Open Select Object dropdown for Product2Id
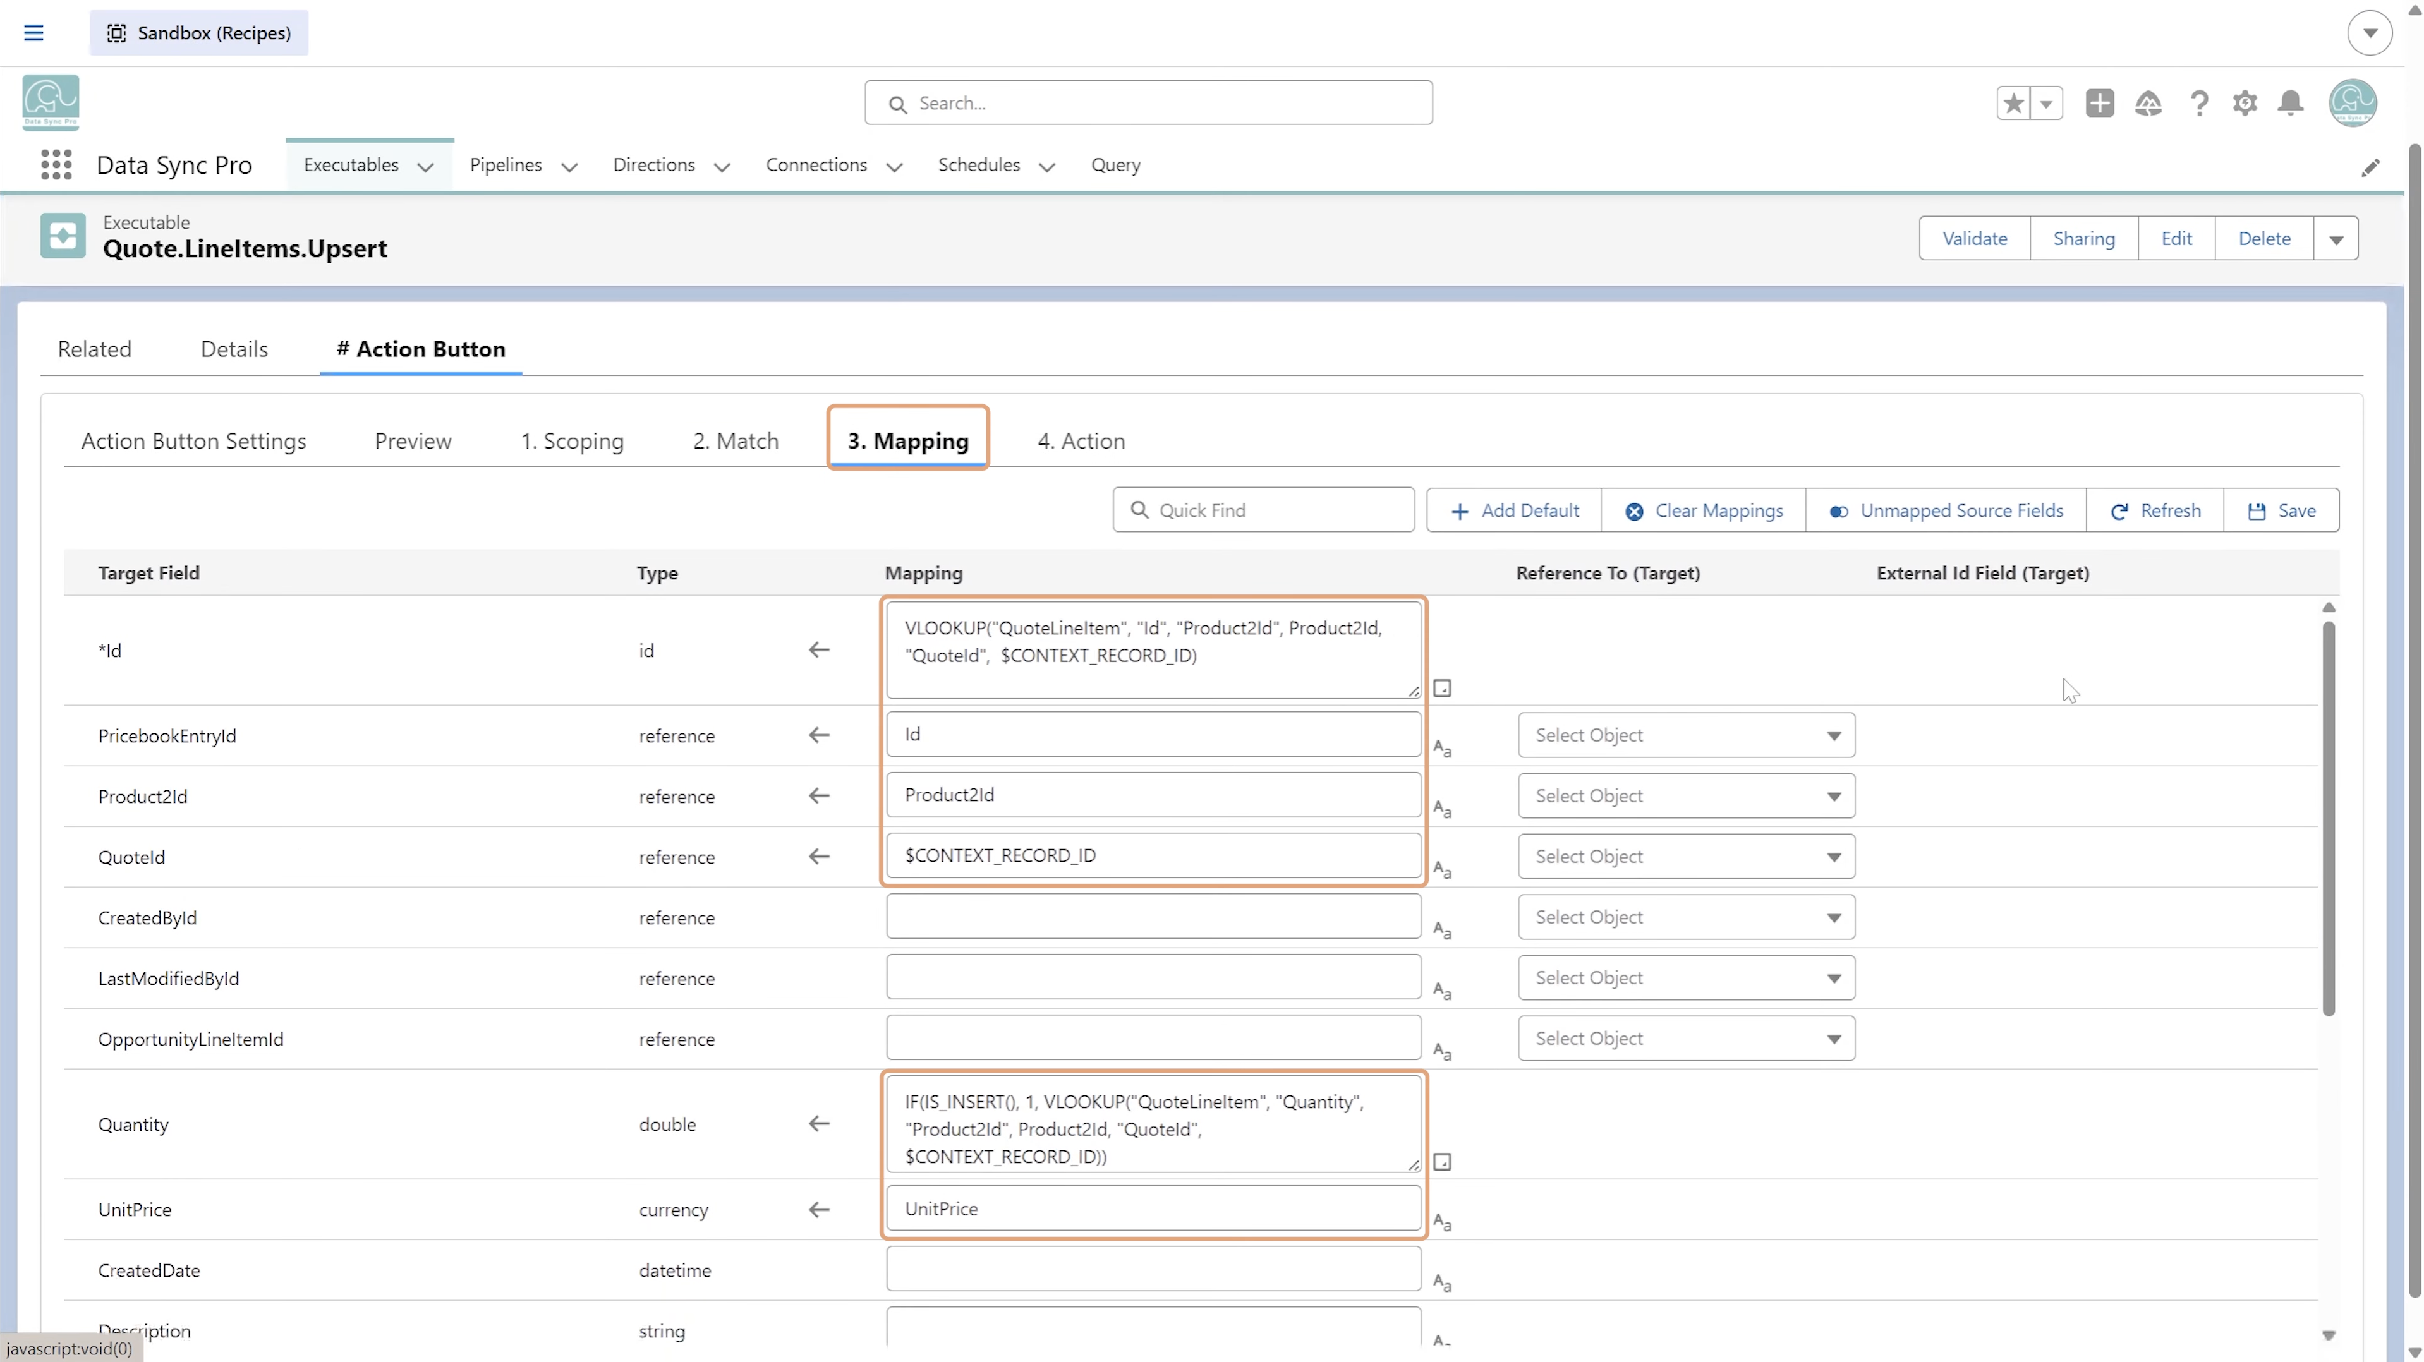2424x1362 pixels. coord(1685,796)
